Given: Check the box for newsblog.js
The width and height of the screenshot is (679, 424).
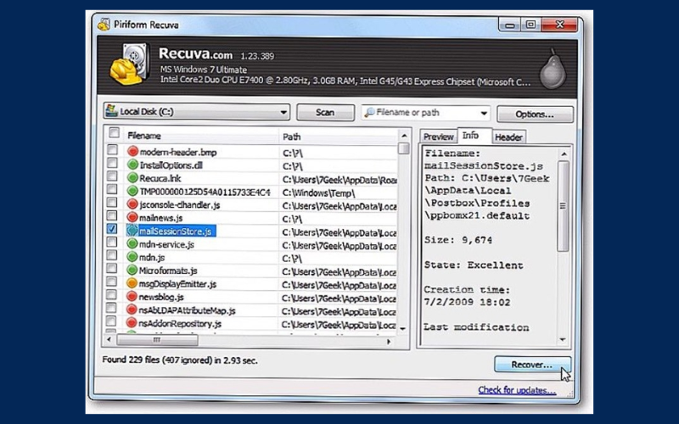Looking at the screenshot, I should tap(111, 295).
